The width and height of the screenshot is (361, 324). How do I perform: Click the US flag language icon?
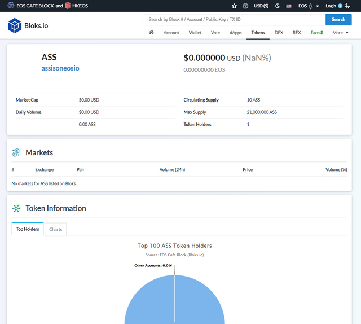tap(289, 6)
